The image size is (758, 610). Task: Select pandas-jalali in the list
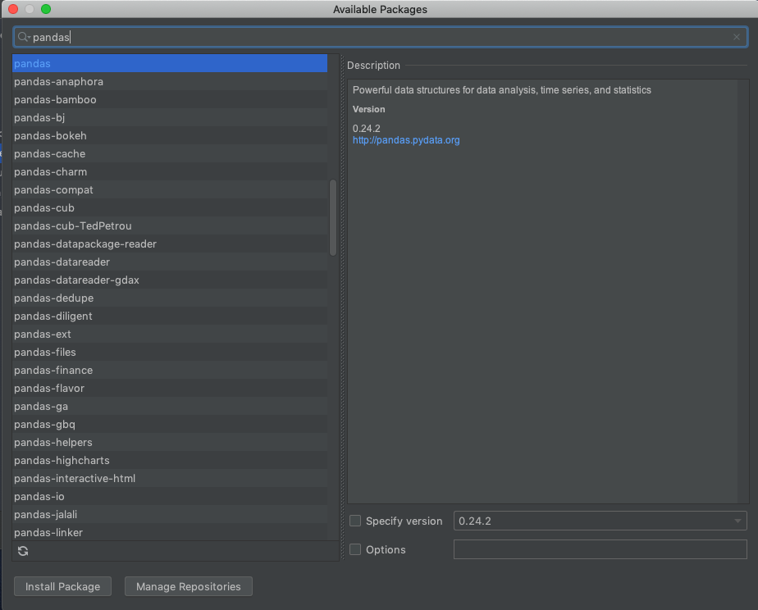[x=170, y=514]
